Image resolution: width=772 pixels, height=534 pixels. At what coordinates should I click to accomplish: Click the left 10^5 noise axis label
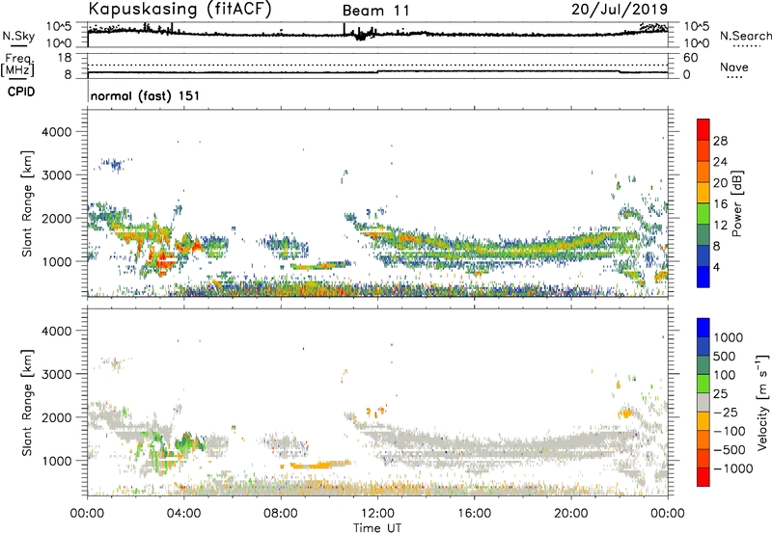[59, 26]
